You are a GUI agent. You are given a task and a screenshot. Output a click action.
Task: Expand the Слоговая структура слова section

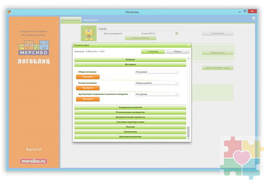click(x=130, y=122)
